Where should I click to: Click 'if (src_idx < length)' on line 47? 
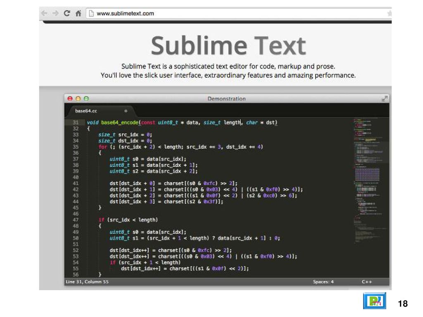pyautogui.click(x=128, y=220)
